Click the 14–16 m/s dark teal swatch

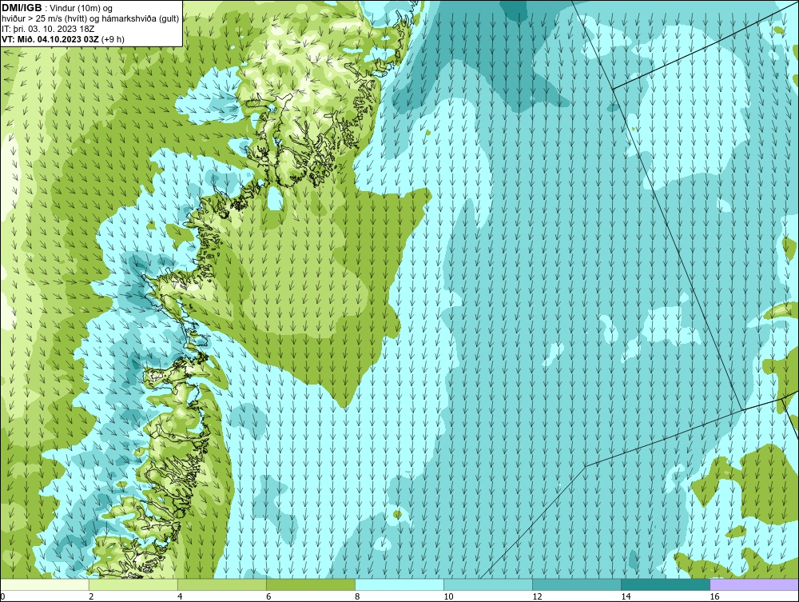tap(666, 584)
